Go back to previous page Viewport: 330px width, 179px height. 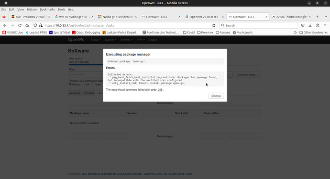5,25
